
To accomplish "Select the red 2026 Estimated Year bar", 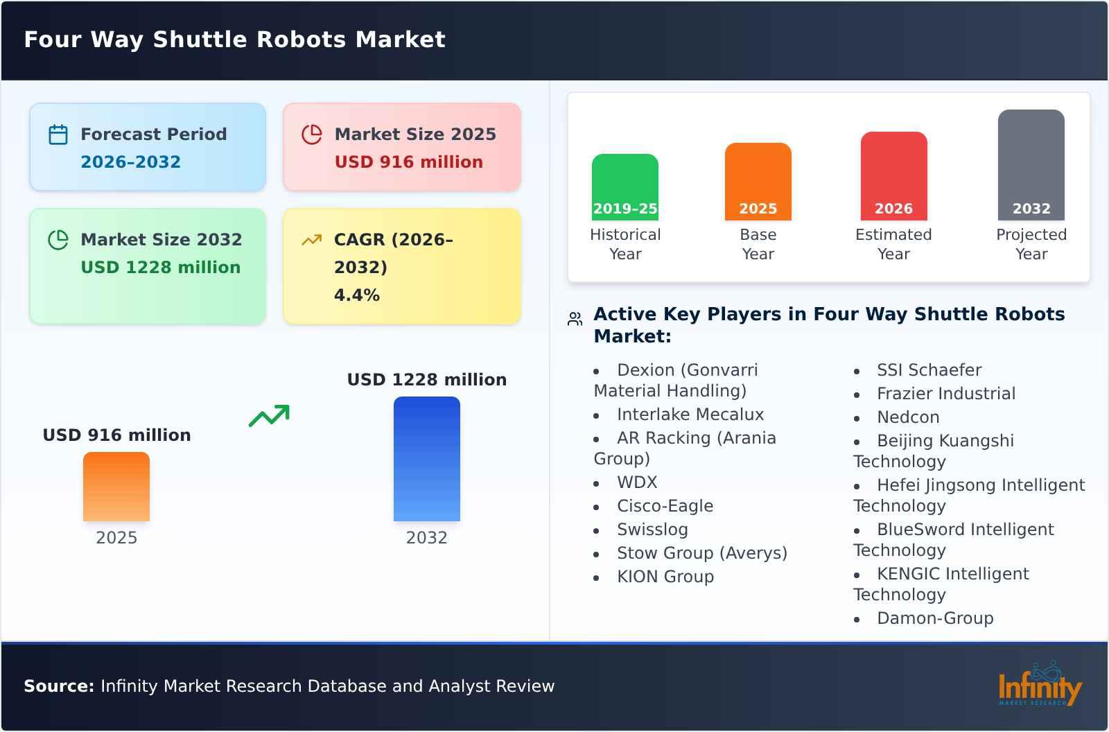I will [894, 176].
